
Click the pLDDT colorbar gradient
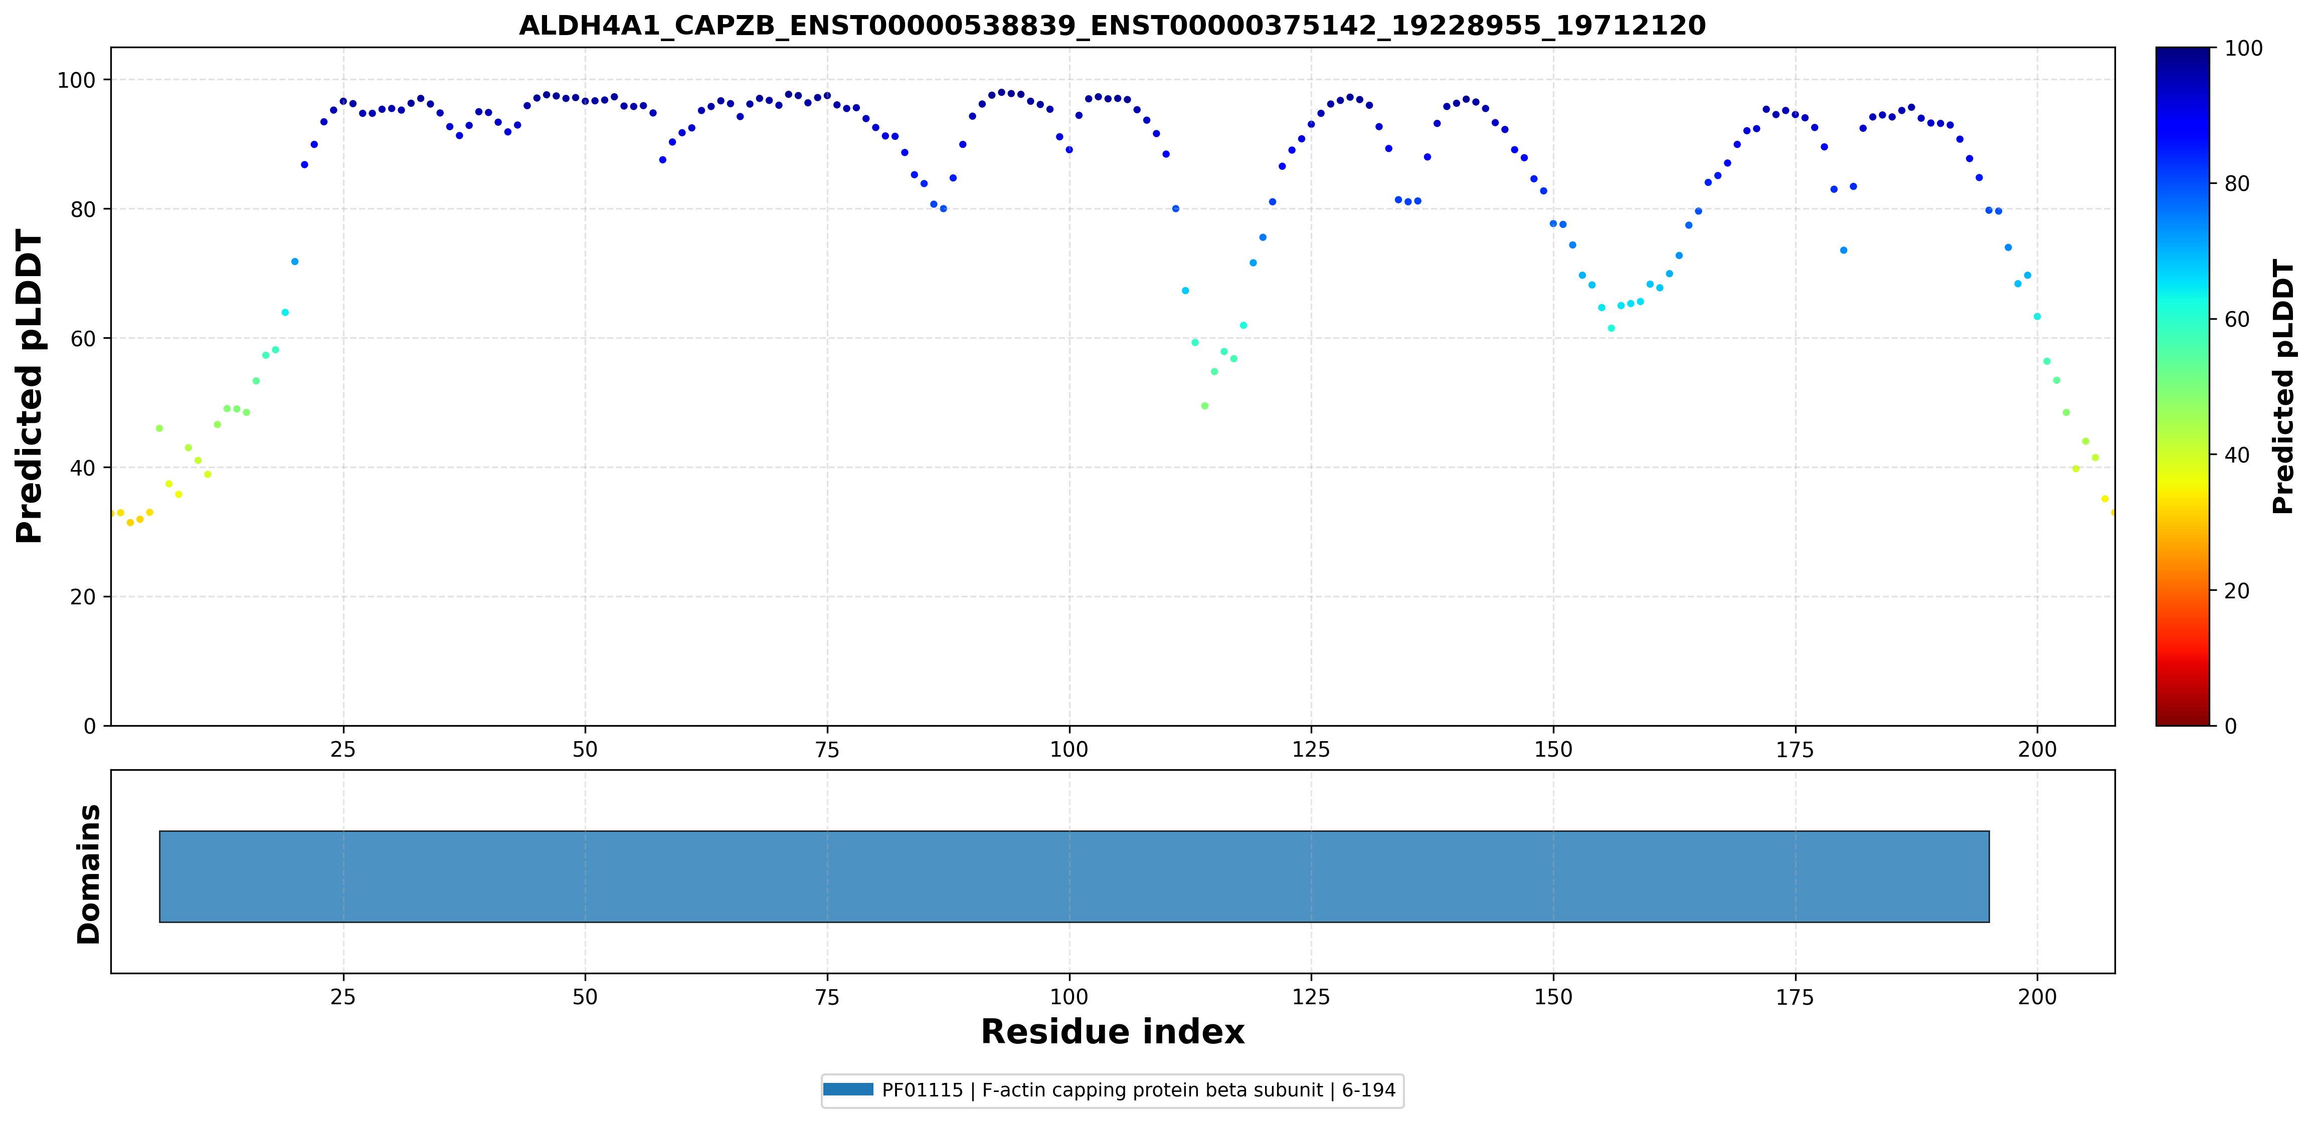coord(2182,386)
